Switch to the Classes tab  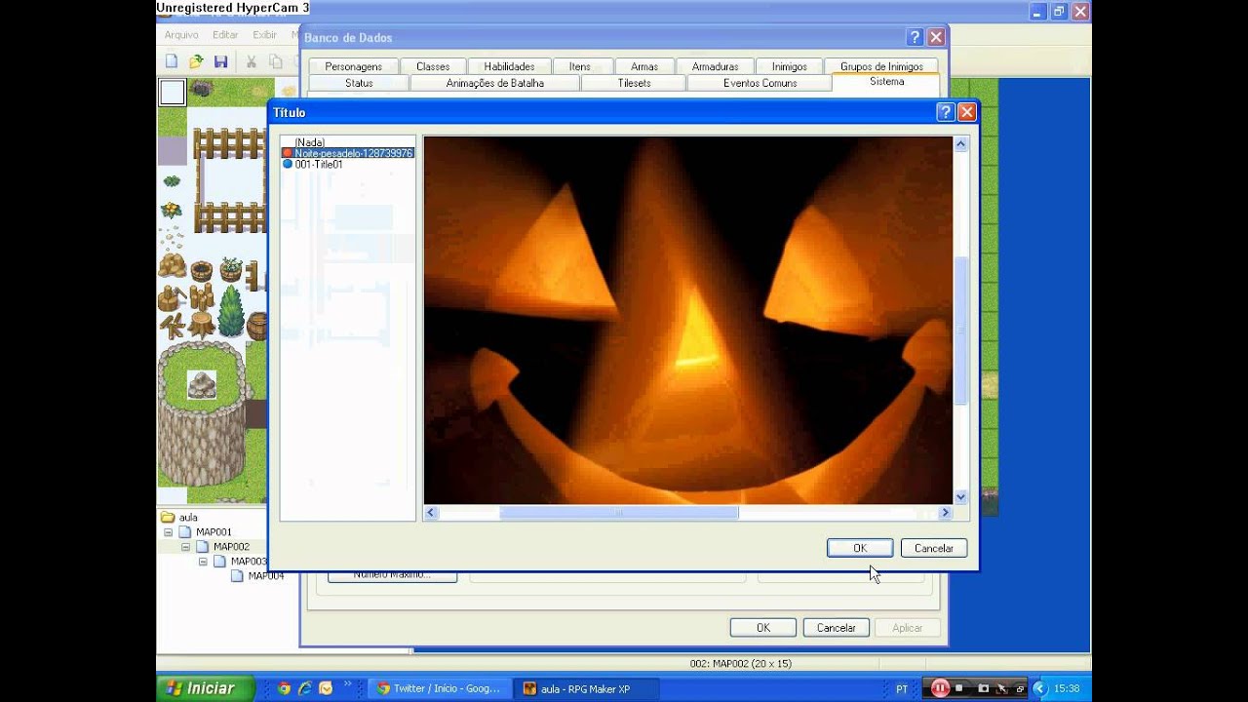click(433, 66)
